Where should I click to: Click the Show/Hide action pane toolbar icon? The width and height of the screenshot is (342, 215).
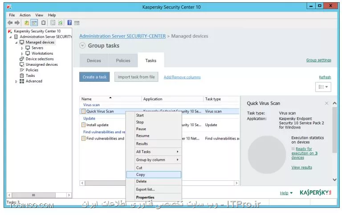point(77,23)
